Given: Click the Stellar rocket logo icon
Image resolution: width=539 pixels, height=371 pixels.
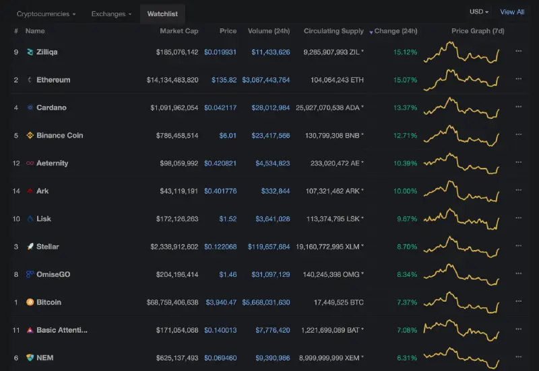Looking at the screenshot, I should (x=30, y=247).
